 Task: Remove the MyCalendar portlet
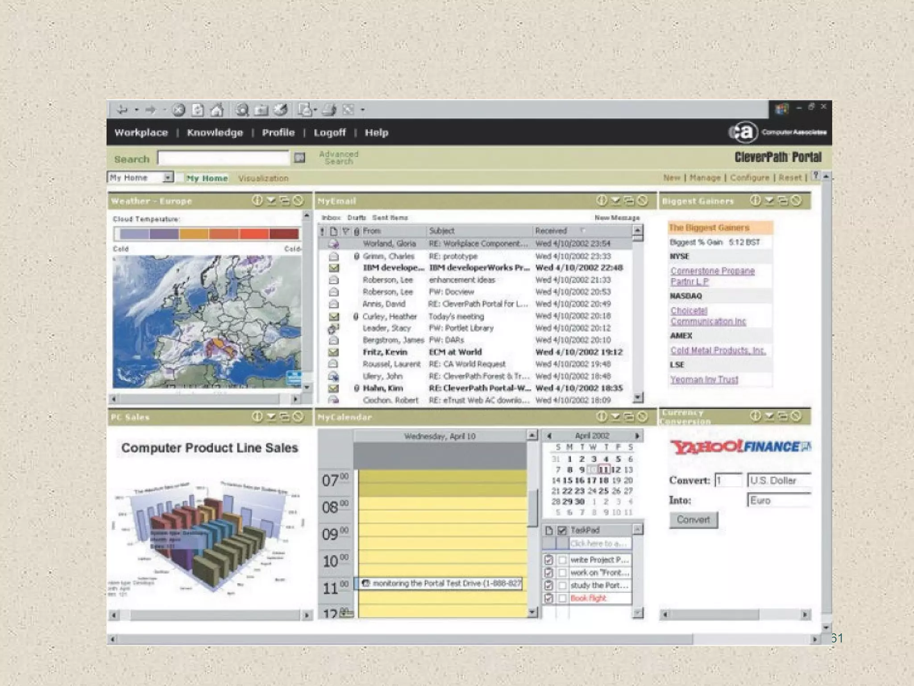pyautogui.click(x=642, y=417)
